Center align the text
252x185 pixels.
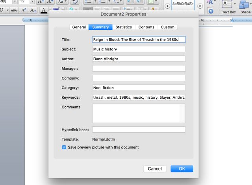pos(97,9)
